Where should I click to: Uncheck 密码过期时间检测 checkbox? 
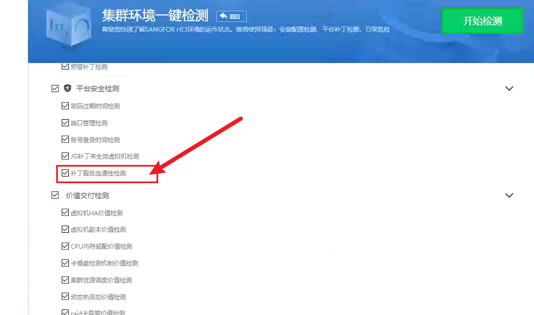(x=65, y=106)
